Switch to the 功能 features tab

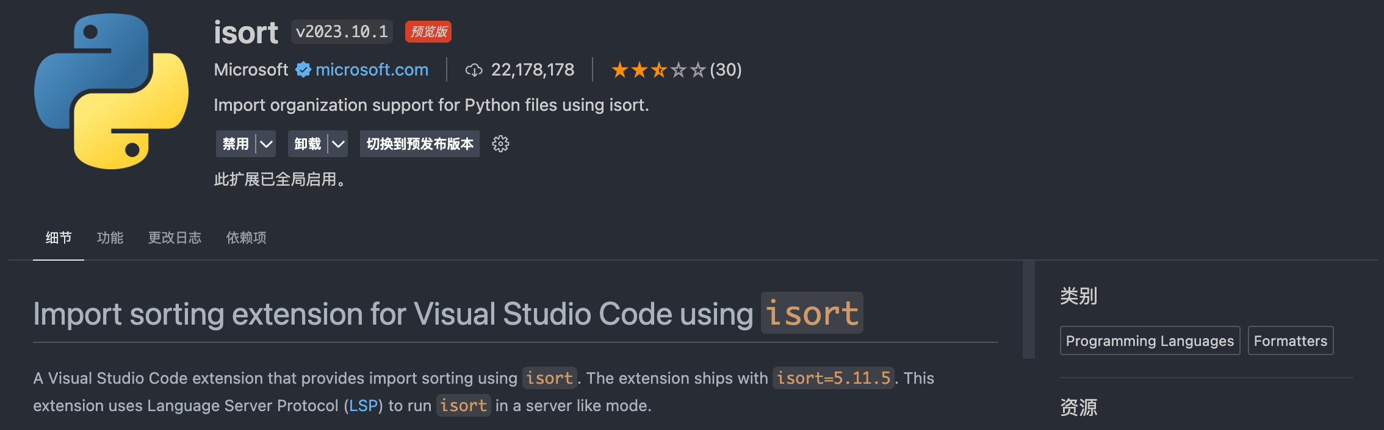tap(110, 238)
